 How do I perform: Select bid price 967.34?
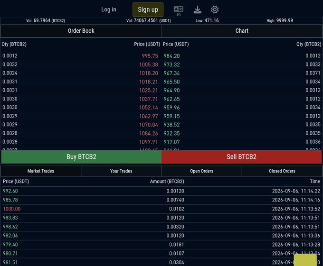pos(171,73)
